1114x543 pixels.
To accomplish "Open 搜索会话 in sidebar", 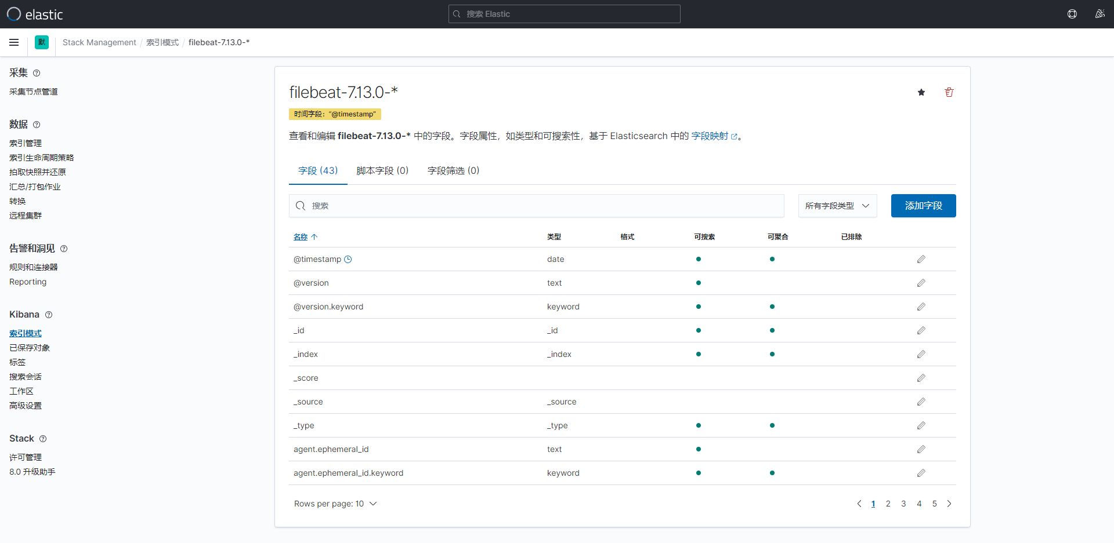I will [26, 377].
